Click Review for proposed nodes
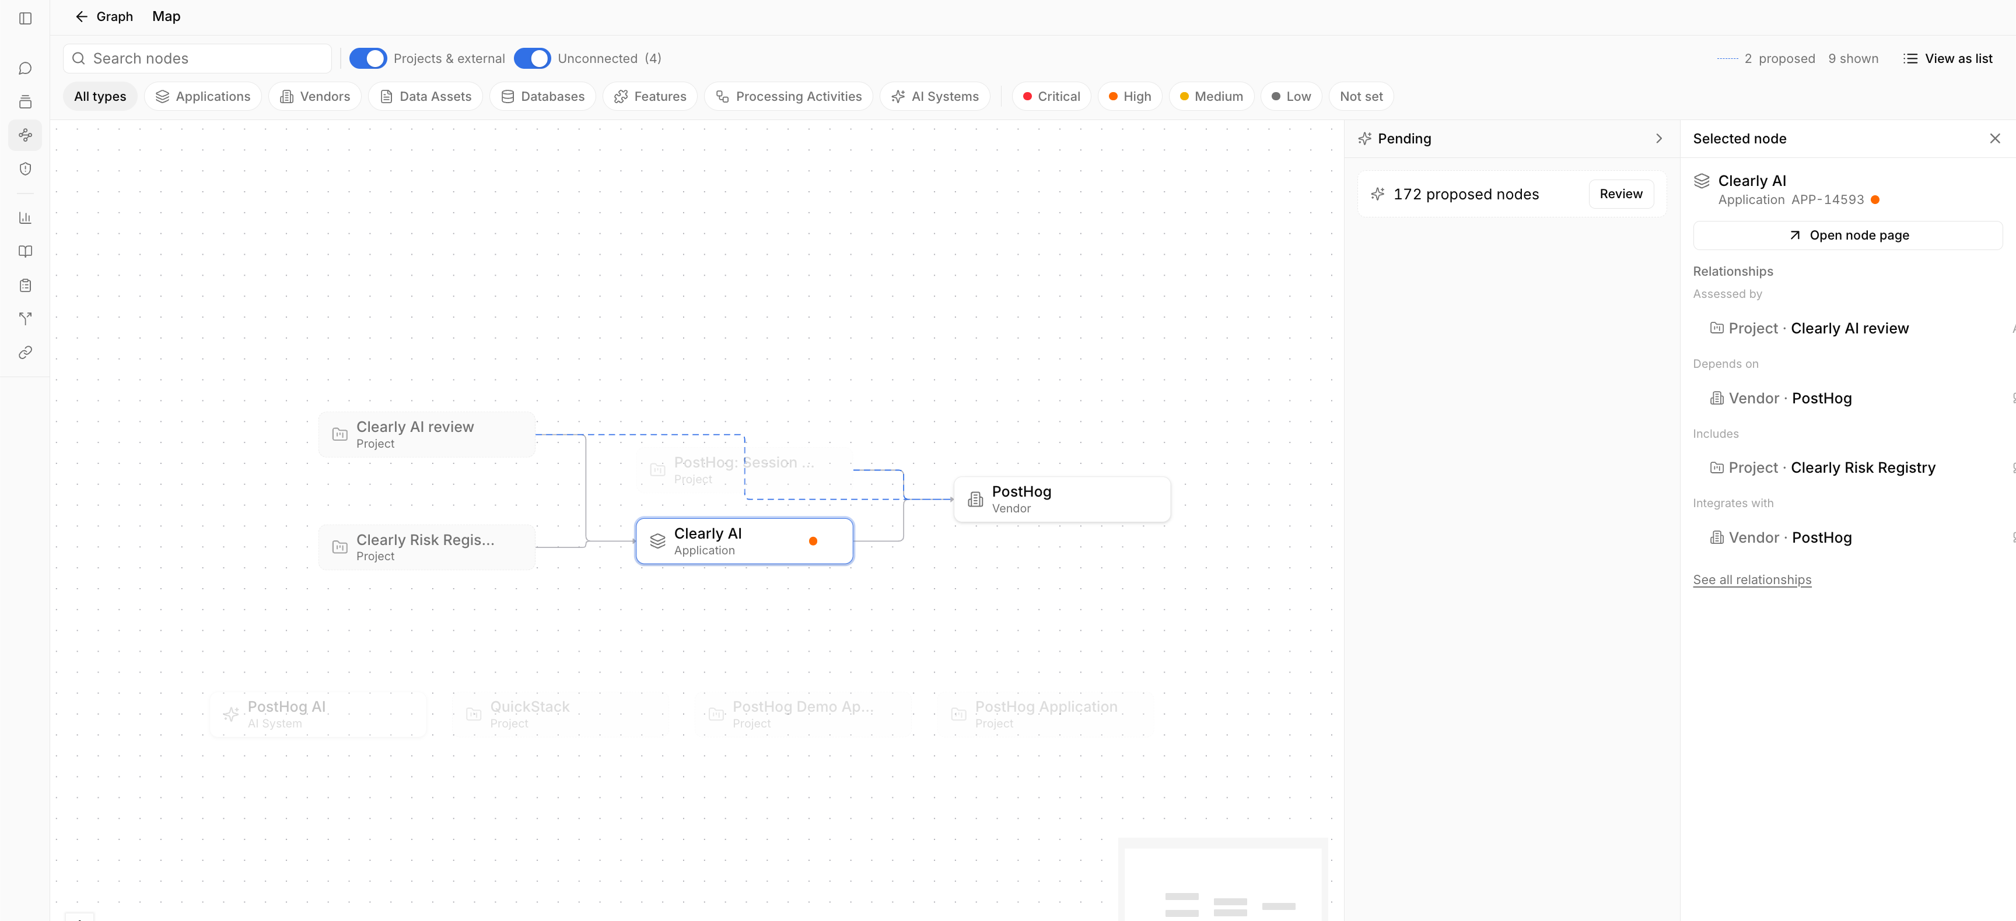This screenshot has width=2016, height=921. pos(1620,194)
